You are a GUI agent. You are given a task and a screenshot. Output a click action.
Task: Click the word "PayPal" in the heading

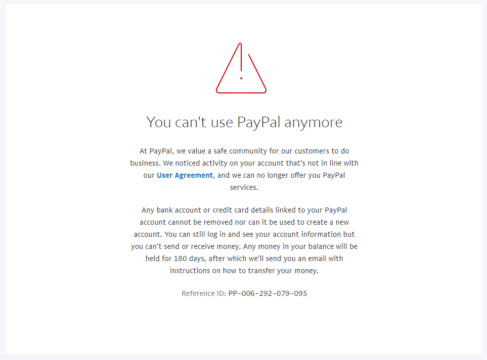259,122
